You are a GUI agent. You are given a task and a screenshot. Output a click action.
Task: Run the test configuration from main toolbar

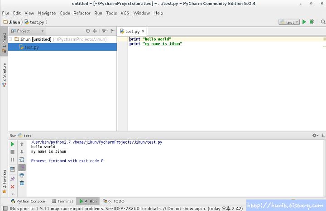click(x=304, y=22)
